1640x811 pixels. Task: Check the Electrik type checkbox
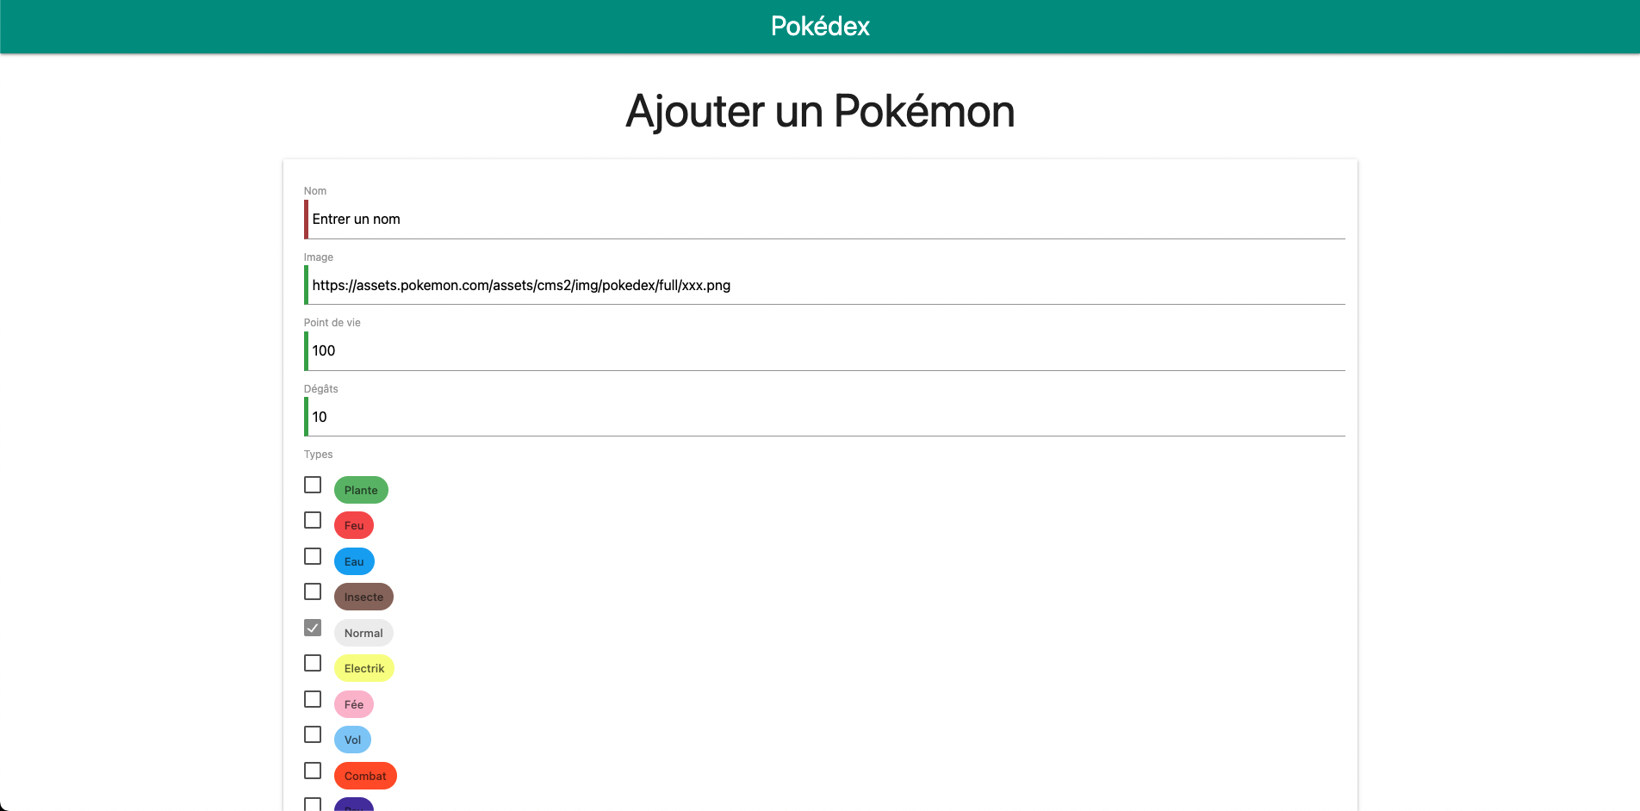pos(313,664)
